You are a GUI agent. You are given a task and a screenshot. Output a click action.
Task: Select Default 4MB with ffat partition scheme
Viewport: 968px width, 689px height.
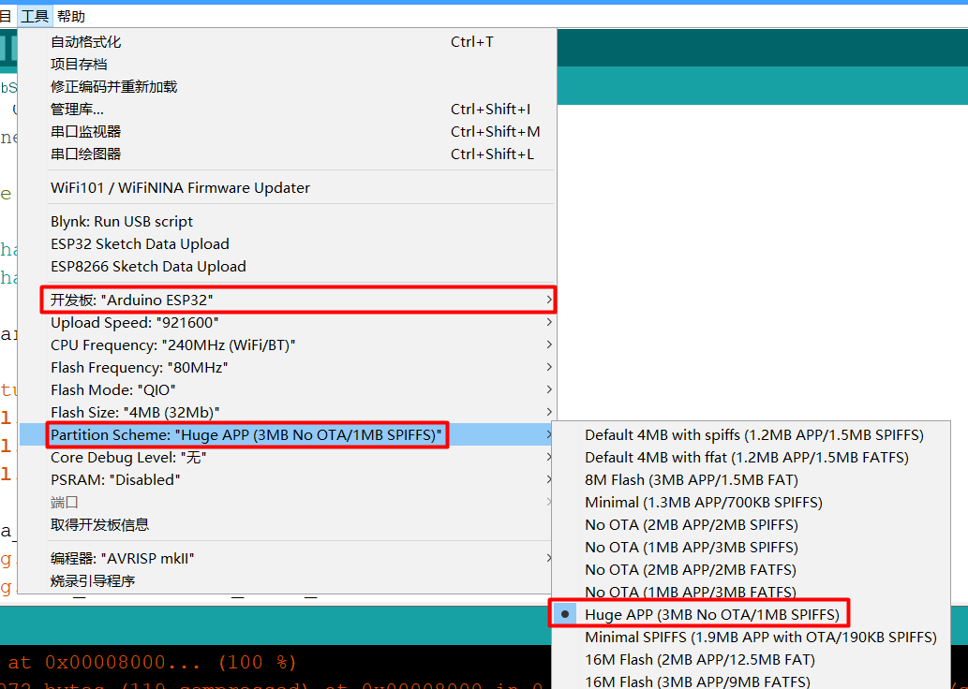point(751,457)
